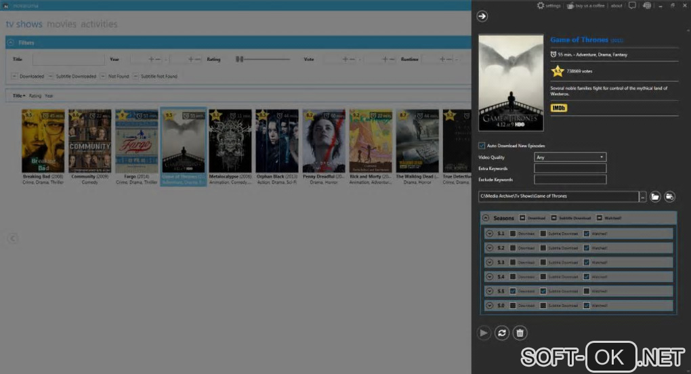Expand season S.0 episodes

[x=490, y=306]
